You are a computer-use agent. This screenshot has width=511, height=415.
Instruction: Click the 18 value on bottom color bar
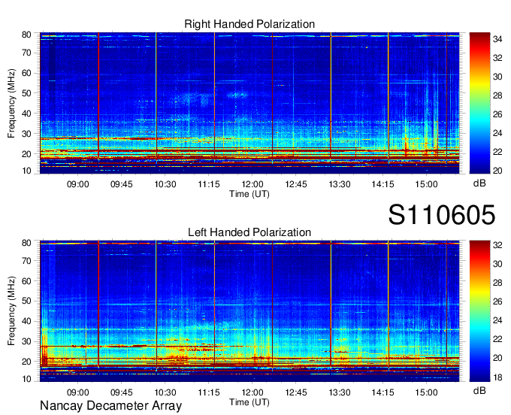pyautogui.click(x=497, y=377)
